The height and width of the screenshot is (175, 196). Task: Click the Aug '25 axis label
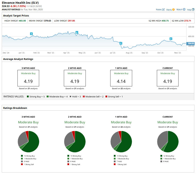pyautogui.click(x=129, y=53)
